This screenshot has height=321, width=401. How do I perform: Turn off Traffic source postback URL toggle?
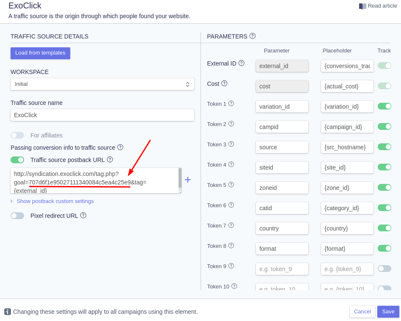pos(17,160)
